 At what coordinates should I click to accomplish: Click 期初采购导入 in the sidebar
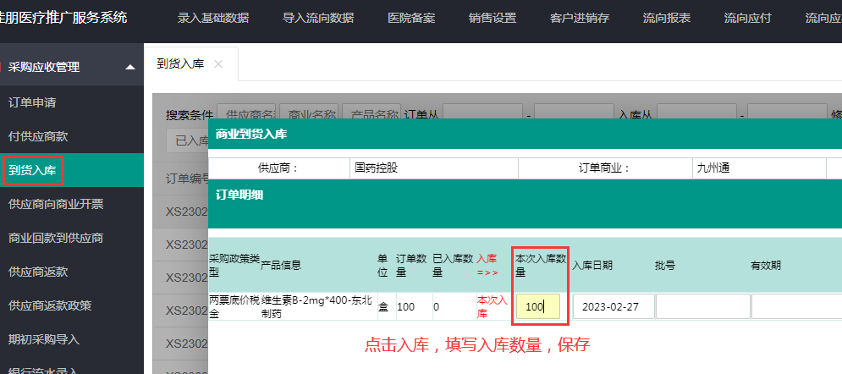44,339
